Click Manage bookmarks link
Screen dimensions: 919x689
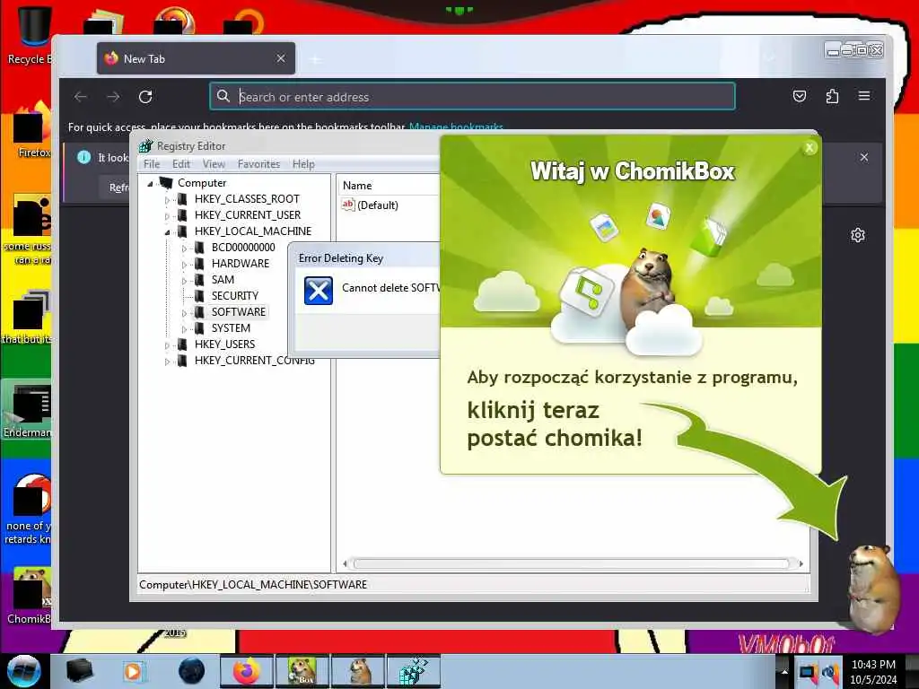[456, 127]
